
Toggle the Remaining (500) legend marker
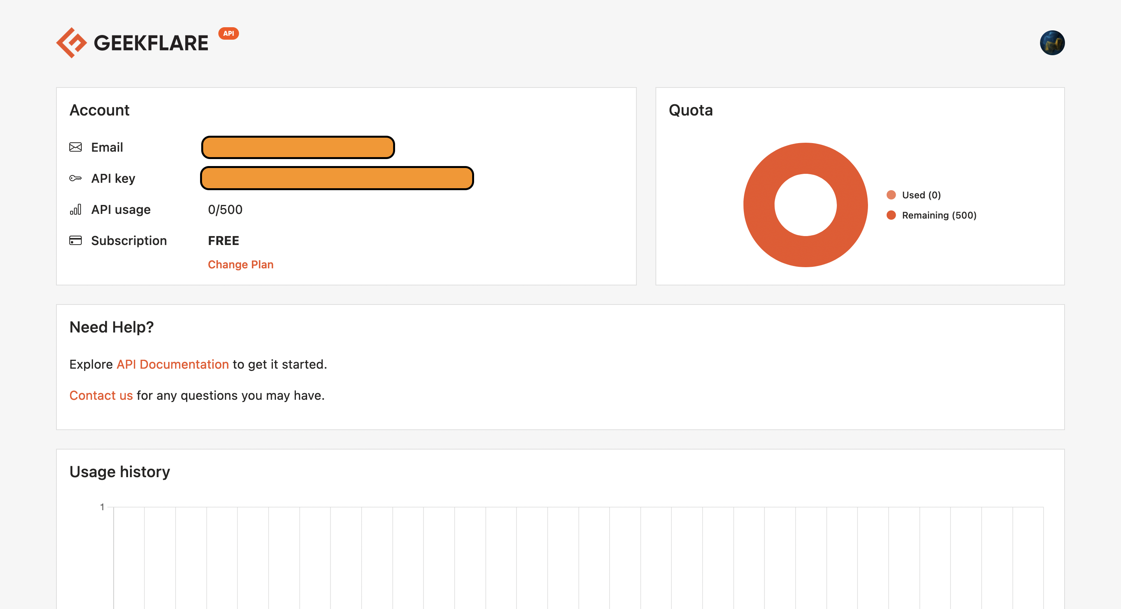(891, 215)
